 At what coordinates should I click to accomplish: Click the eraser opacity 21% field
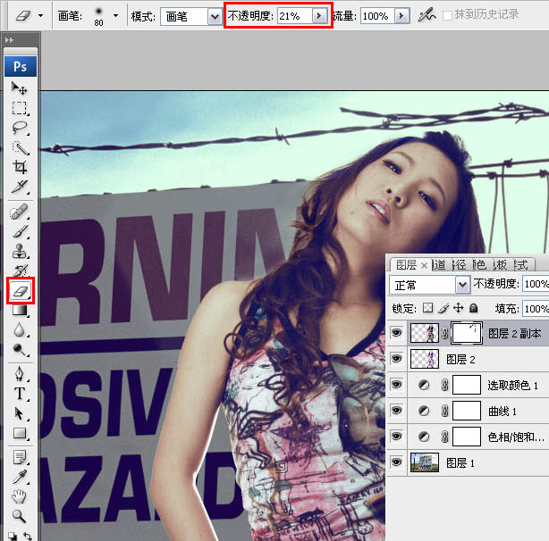pos(295,16)
